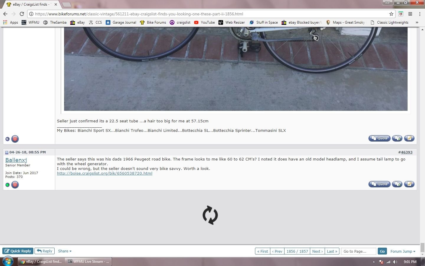This screenshot has height=266, width=425.
Task: Expand the Share dropdown
Action: (65, 251)
